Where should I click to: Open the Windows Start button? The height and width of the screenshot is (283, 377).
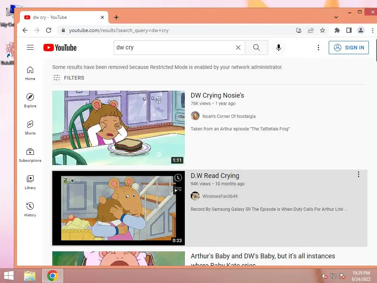[9, 276]
